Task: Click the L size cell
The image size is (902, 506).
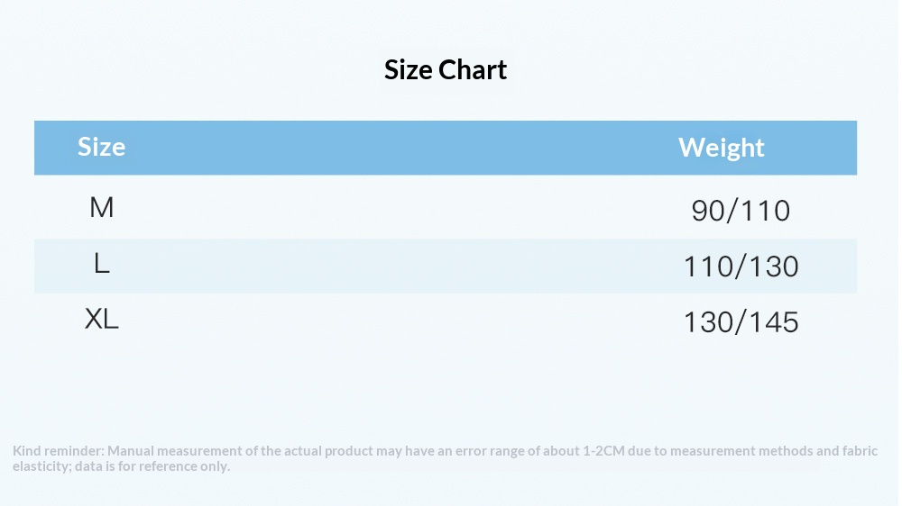Action: tap(101, 264)
